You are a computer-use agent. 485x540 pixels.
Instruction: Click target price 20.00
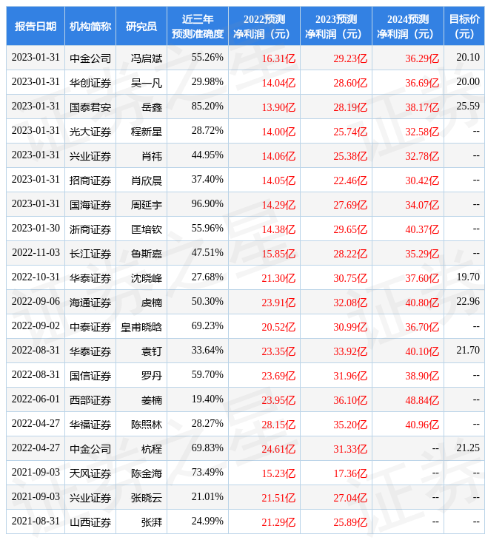(x=468, y=81)
